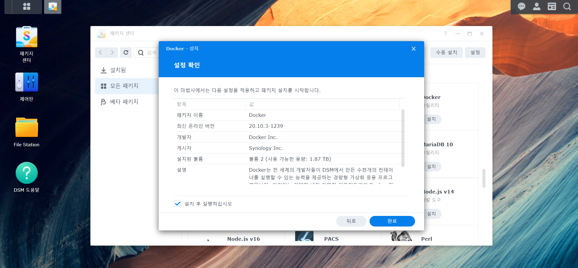Viewport: 578px width, 268px height.
Task: Close the Package Center window
Action: [482, 34]
